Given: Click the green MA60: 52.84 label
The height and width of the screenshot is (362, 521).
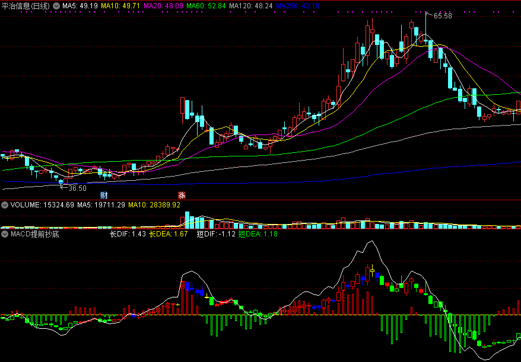Looking at the screenshot, I should (206, 6).
